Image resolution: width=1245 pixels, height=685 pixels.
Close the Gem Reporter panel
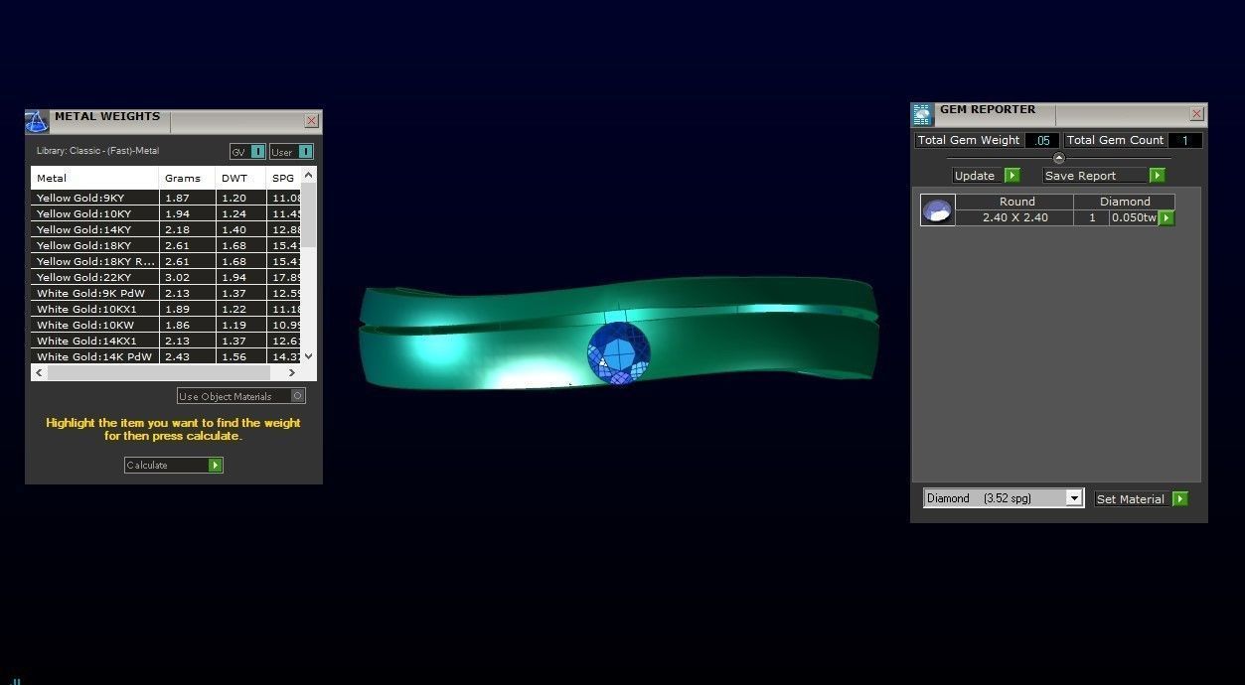click(1196, 114)
